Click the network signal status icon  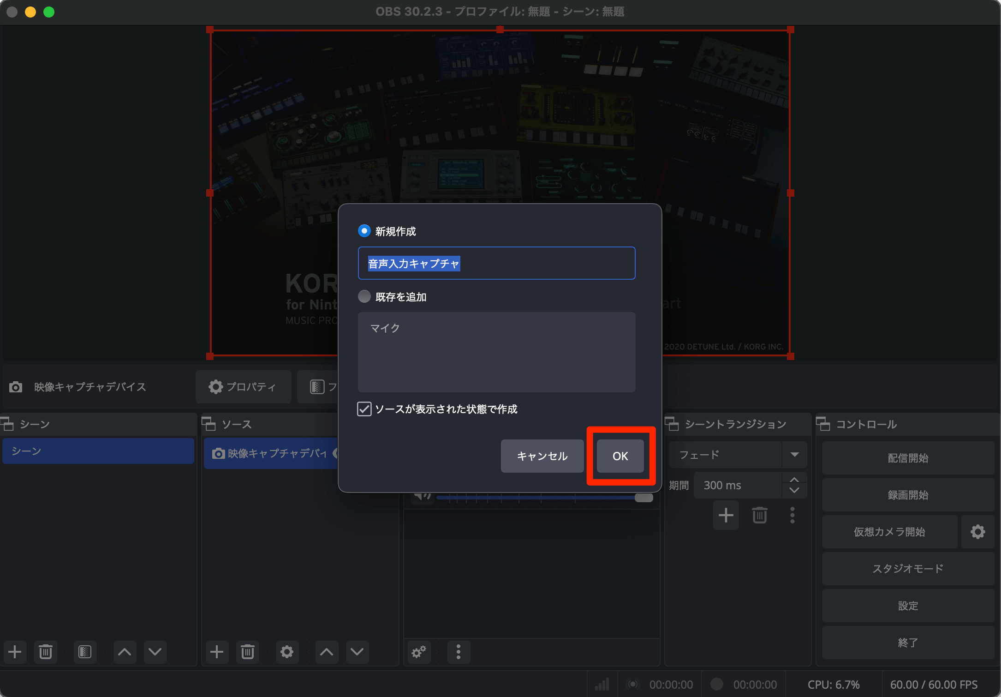click(x=602, y=685)
